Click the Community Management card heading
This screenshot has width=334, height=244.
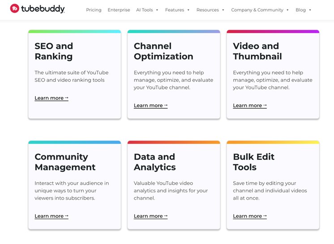pos(65,162)
